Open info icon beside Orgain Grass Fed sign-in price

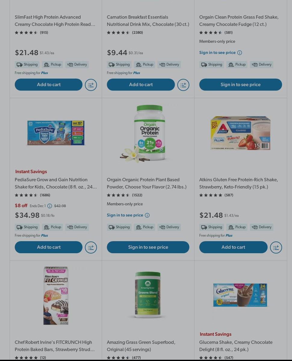tap(240, 53)
